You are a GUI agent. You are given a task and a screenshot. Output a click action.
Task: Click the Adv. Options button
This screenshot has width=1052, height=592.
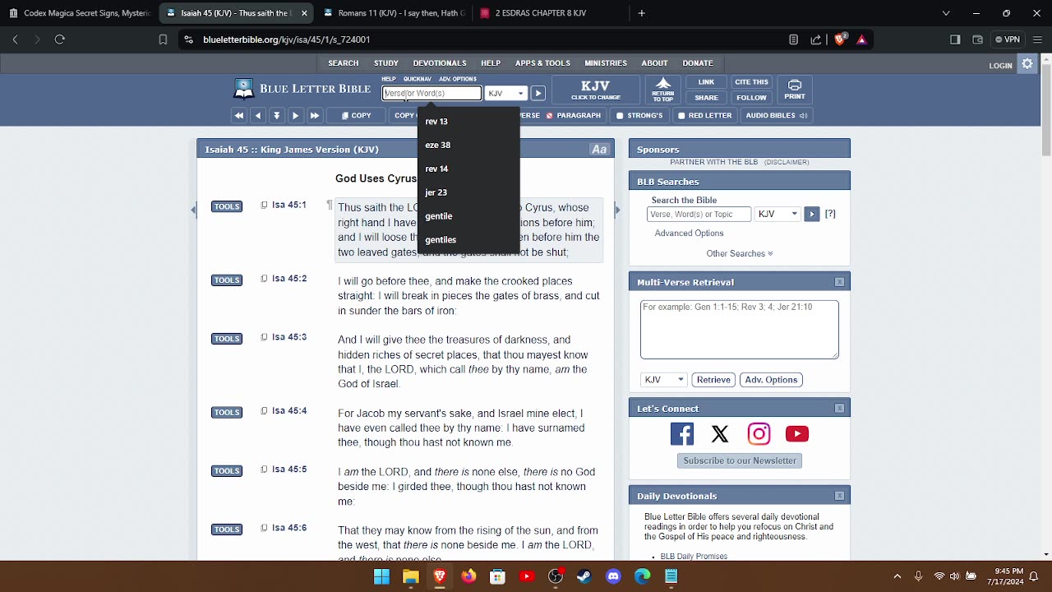coord(771,380)
